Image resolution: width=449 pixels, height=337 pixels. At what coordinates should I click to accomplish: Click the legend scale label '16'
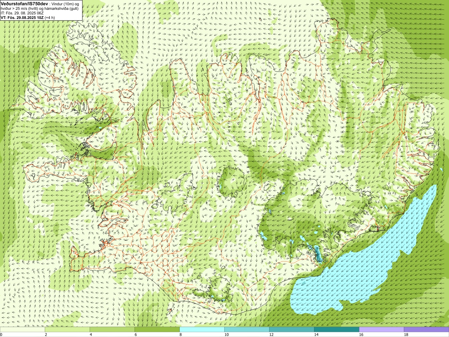coord(361,335)
